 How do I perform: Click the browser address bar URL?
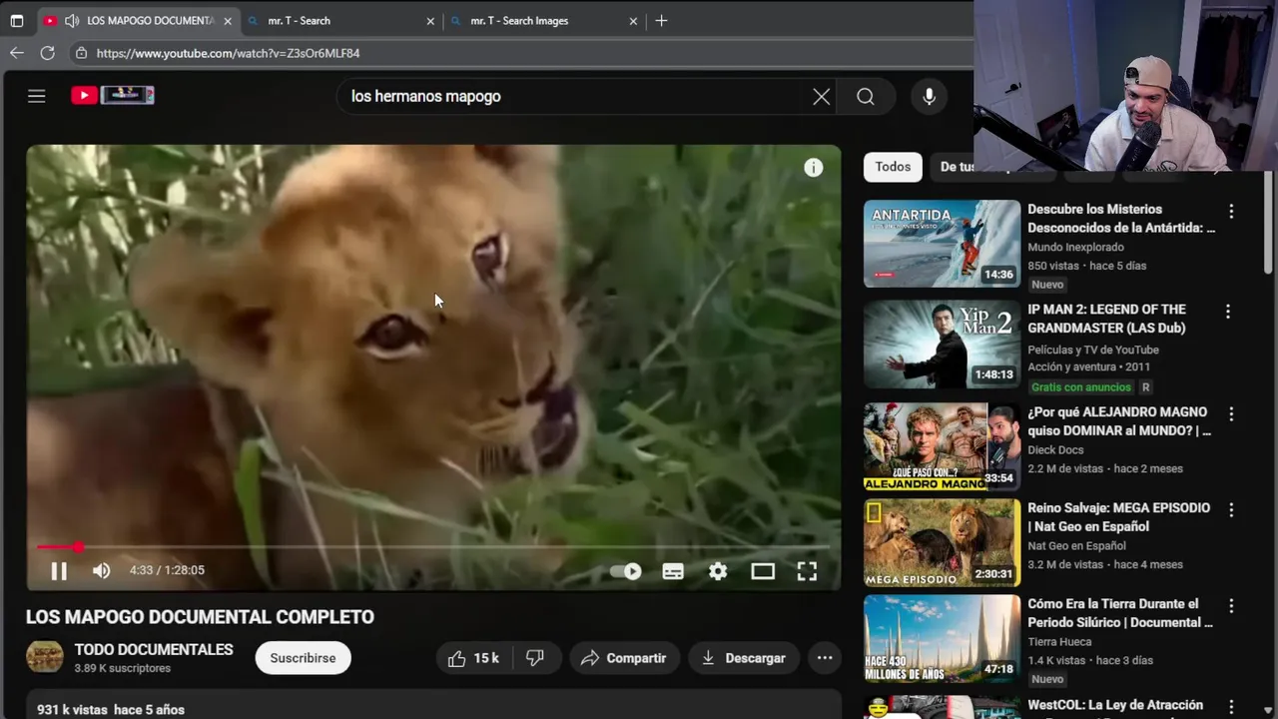click(228, 53)
